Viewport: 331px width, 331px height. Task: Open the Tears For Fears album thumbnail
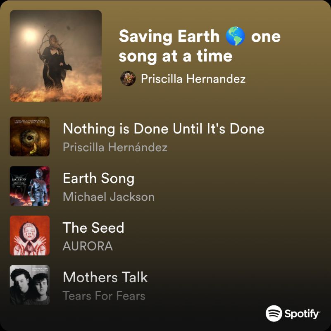tap(30, 285)
